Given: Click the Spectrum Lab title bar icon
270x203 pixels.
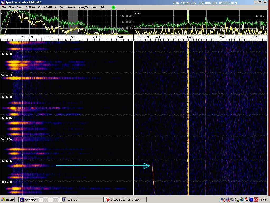Looking at the screenshot, I should point(2,3).
